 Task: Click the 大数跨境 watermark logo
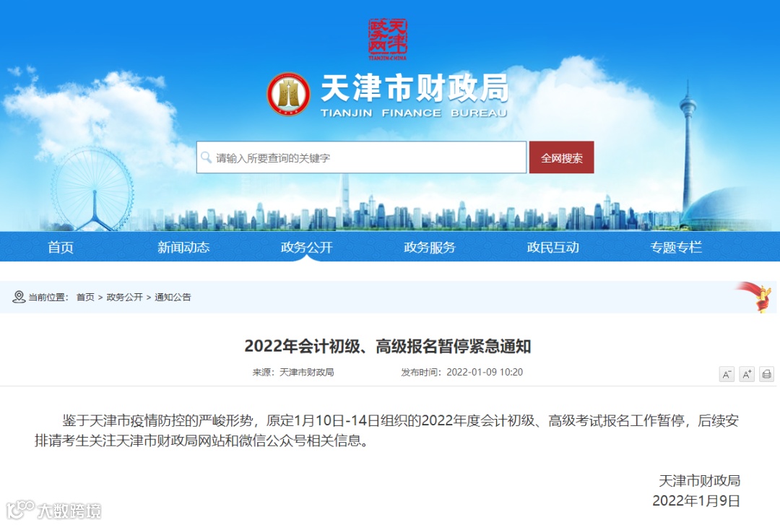tap(53, 510)
